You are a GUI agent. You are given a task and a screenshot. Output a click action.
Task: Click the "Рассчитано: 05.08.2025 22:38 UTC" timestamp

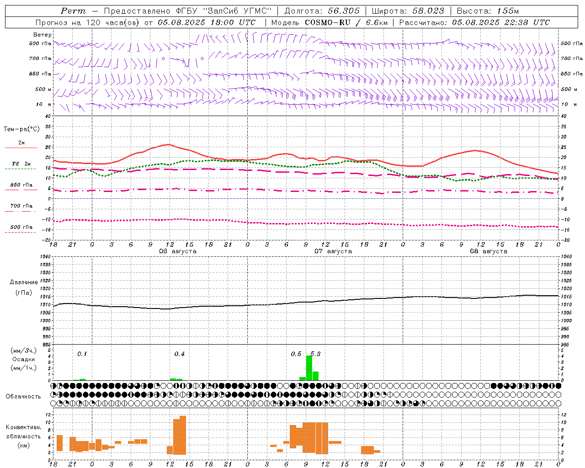[474, 22]
